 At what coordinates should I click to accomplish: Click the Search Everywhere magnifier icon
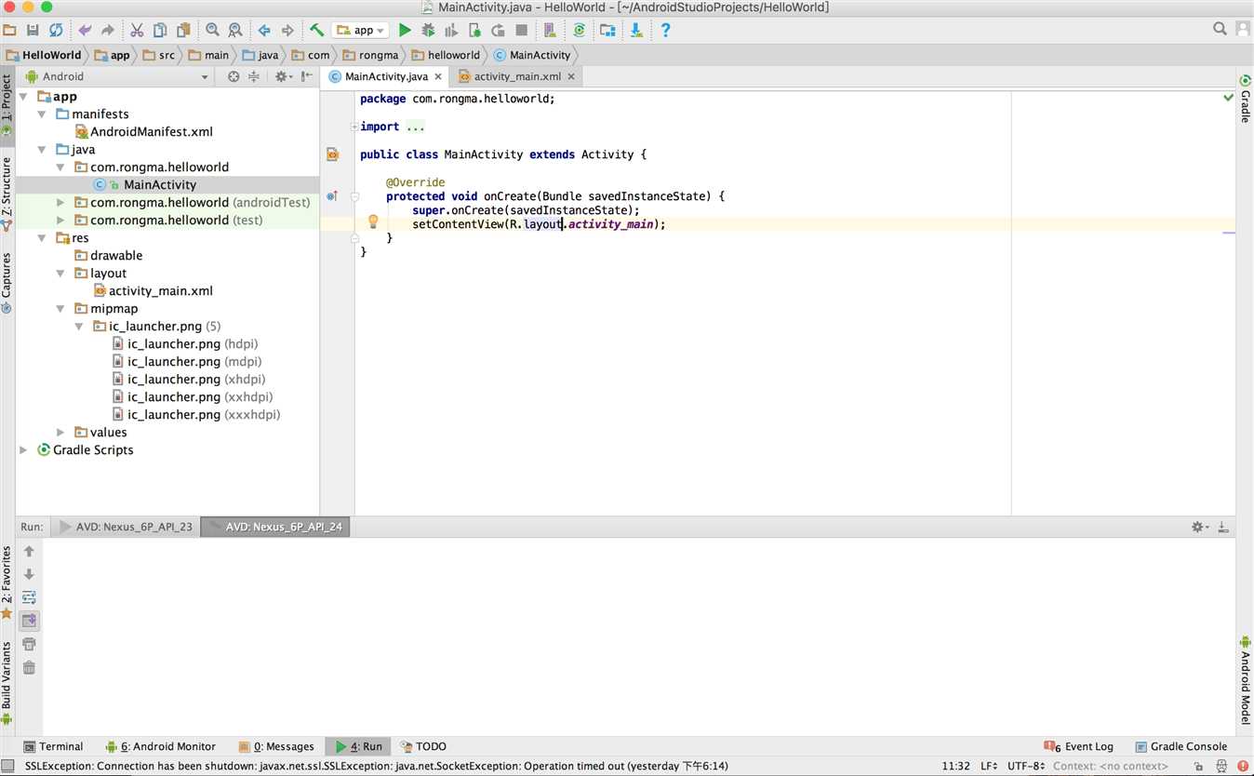(1220, 30)
